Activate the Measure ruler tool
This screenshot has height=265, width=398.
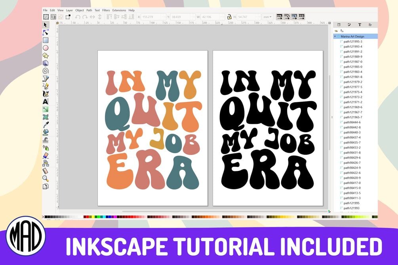pyautogui.click(x=46, y=171)
